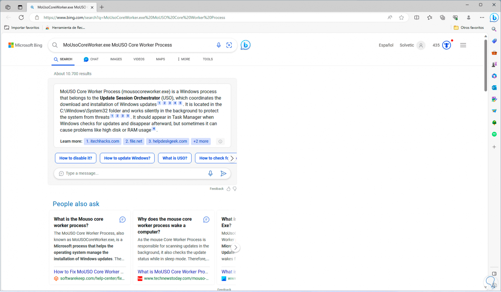Toggle the vertical tabs icon
This screenshot has width=501, height=292.
coord(20,7)
